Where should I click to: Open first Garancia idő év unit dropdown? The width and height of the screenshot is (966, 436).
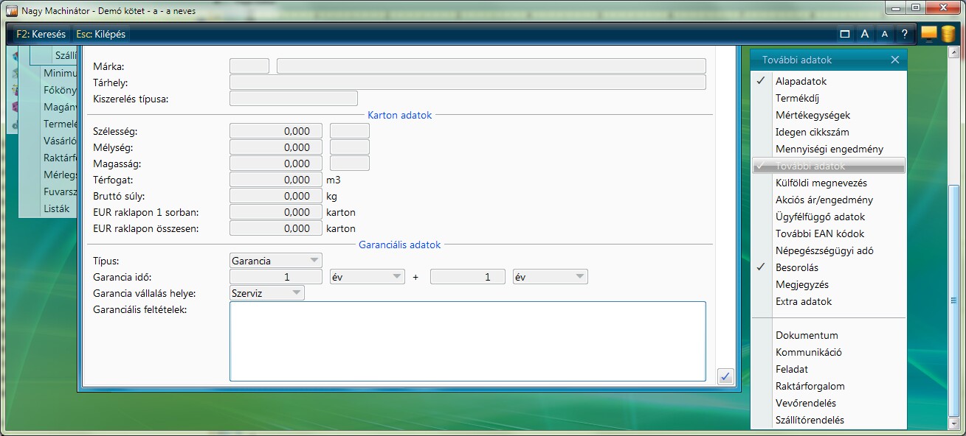pos(368,277)
